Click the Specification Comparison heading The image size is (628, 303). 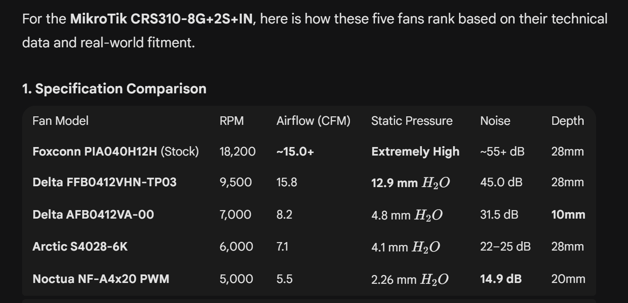114,89
